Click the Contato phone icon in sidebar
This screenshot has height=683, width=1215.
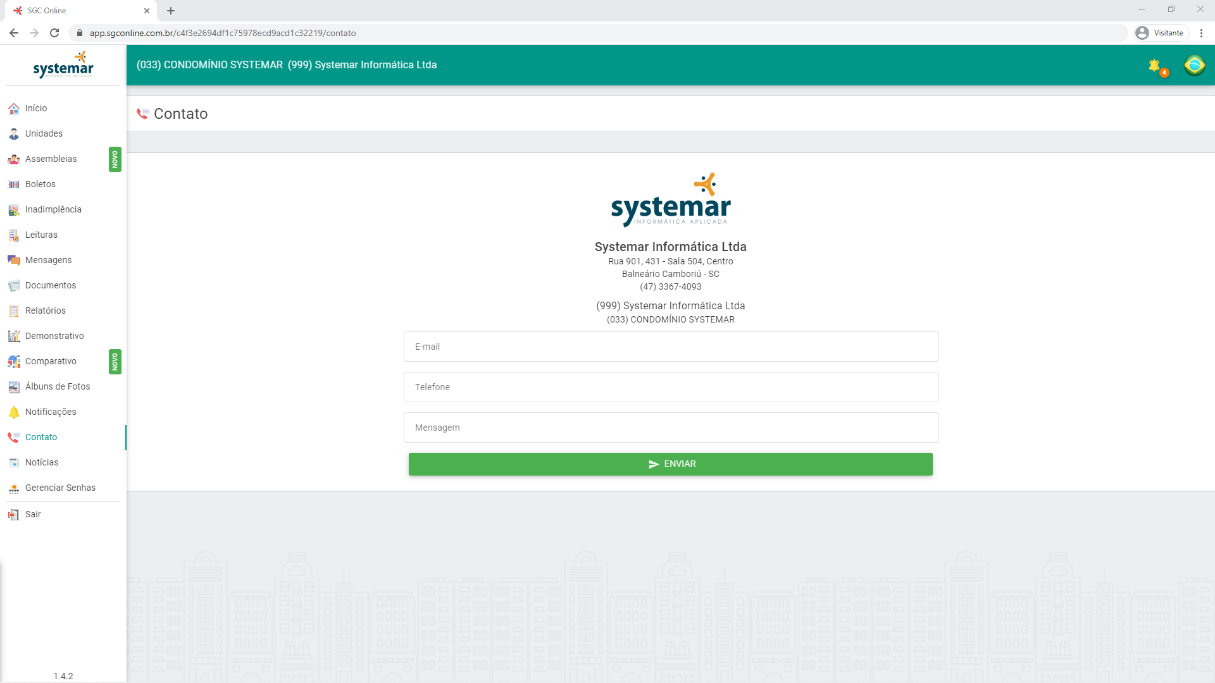(14, 438)
